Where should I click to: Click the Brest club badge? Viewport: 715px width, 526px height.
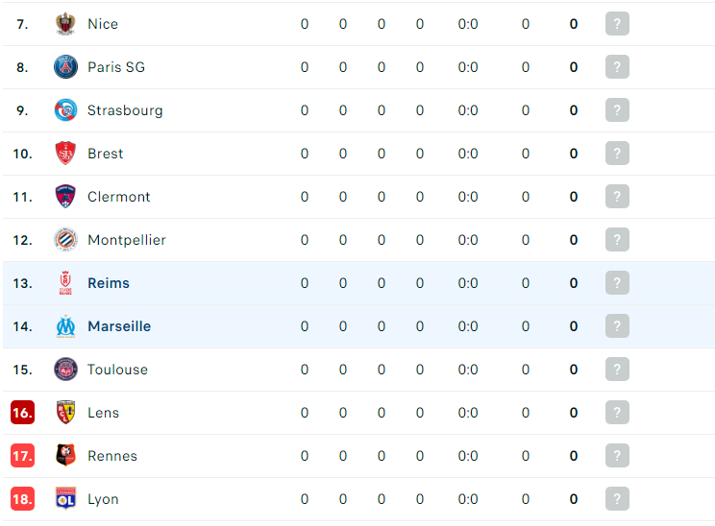point(65,153)
